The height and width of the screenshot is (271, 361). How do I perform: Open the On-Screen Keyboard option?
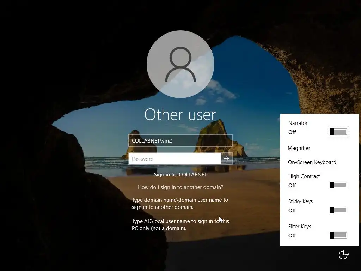(312, 162)
